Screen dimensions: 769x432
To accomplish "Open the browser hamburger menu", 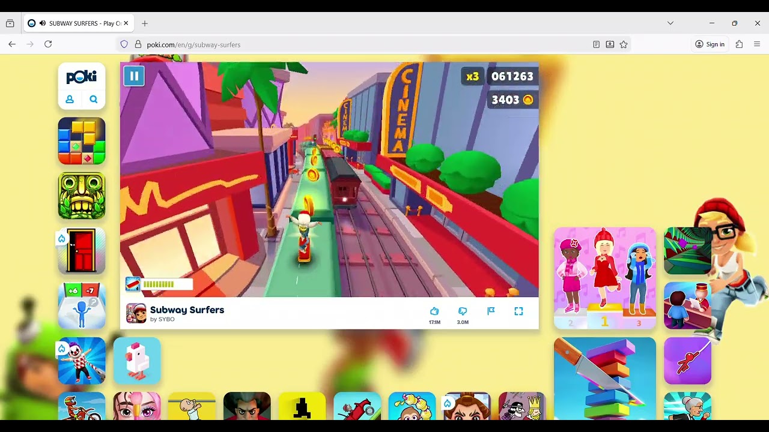I will click(757, 44).
